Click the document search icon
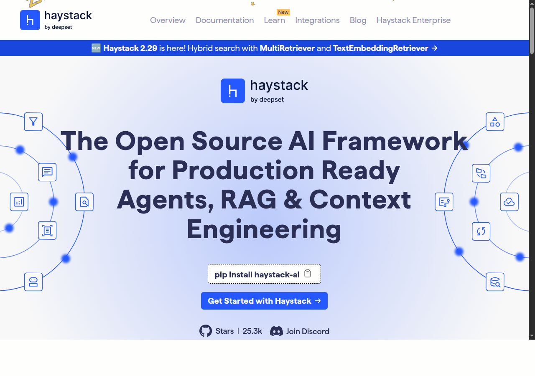535x376 pixels. [x=84, y=202]
